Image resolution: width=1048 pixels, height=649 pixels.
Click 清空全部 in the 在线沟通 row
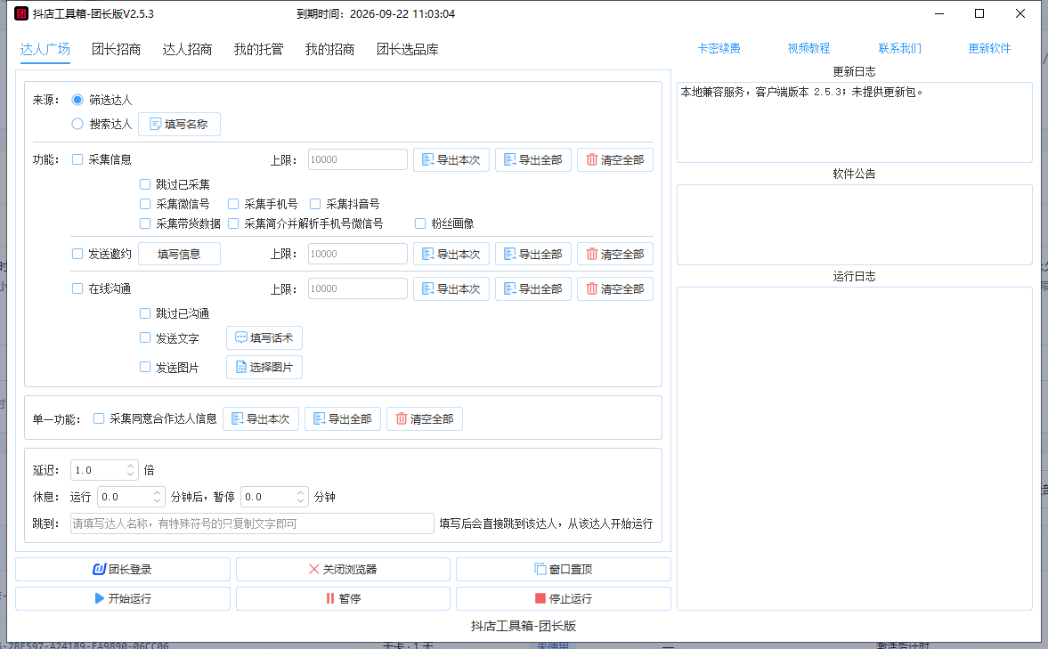pos(615,288)
